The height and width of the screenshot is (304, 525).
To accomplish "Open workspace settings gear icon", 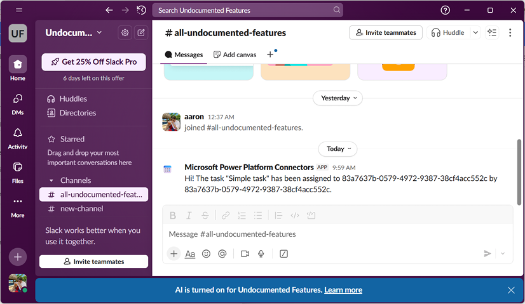I will tap(125, 32).
